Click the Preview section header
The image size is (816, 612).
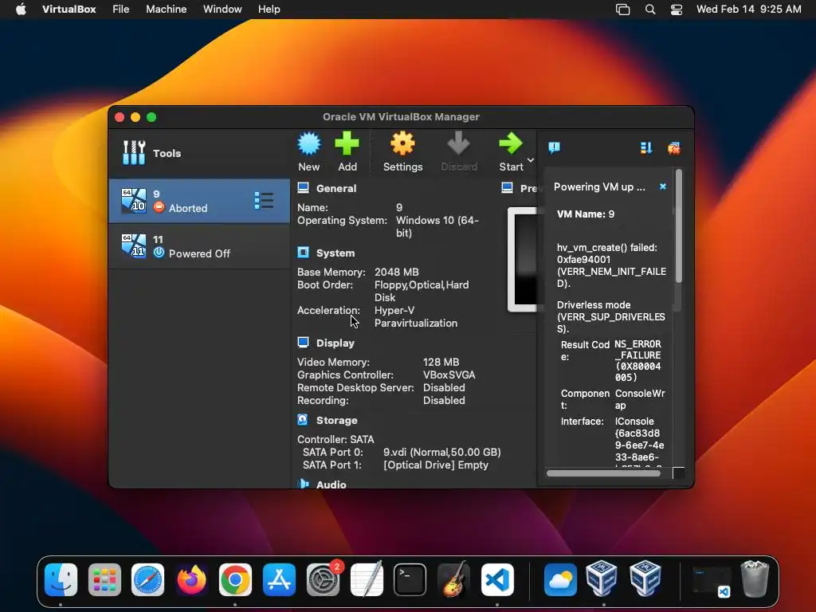[528, 188]
